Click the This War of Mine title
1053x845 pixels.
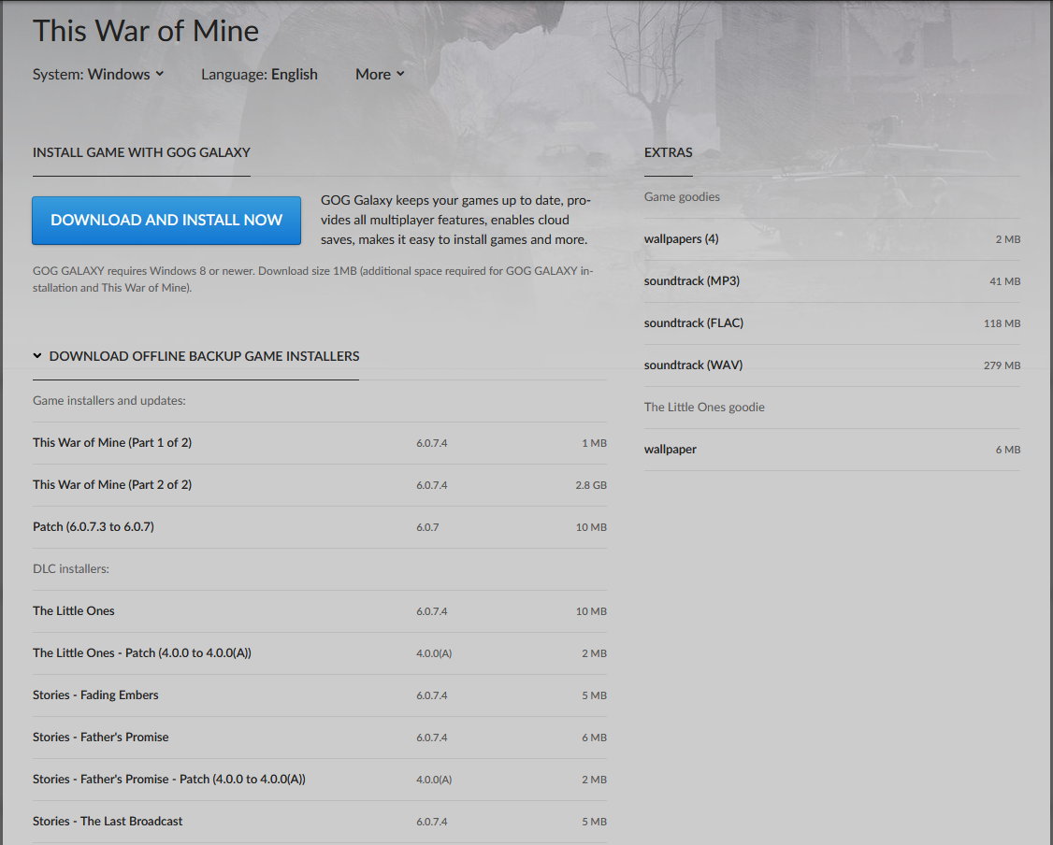(146, 31)
